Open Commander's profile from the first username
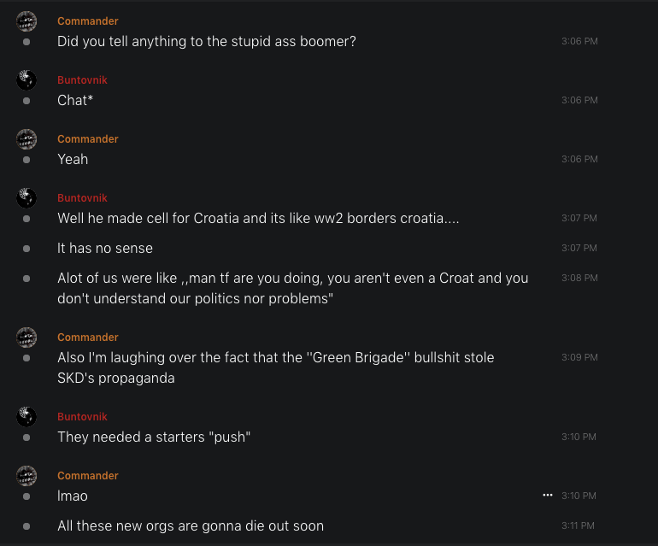This screenshot has height=546, width=658. [88, 21]
